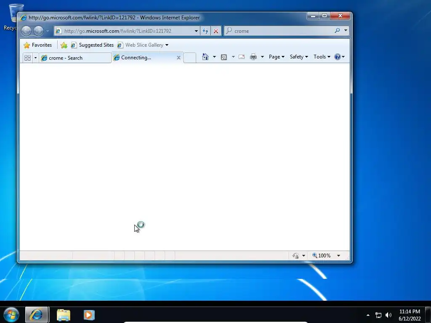Image resolution: width=431 pixels, height=323 pixels.
Task: Click the Refresh page icon
Action: tap(205, 31)
